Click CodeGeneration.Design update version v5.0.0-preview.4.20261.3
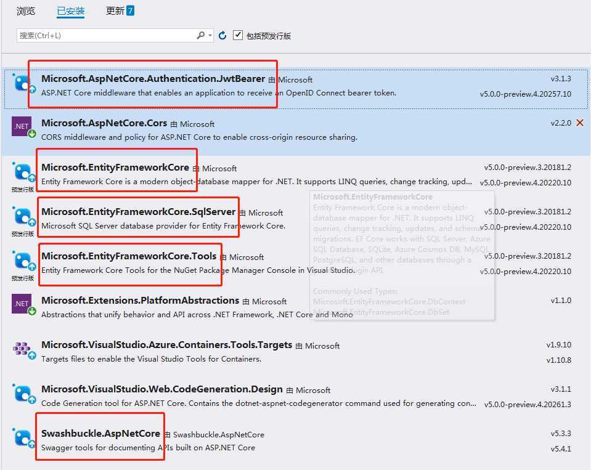The height and width of the screenshot is (470, 591). pos(528,405)
